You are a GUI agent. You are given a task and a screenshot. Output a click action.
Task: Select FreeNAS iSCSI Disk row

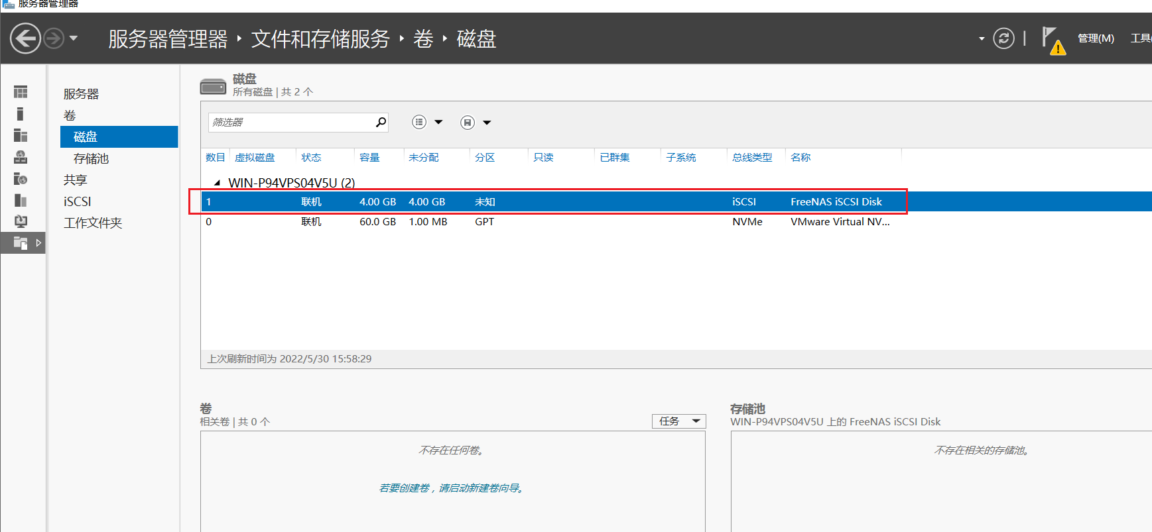click(x=676, y=201)
